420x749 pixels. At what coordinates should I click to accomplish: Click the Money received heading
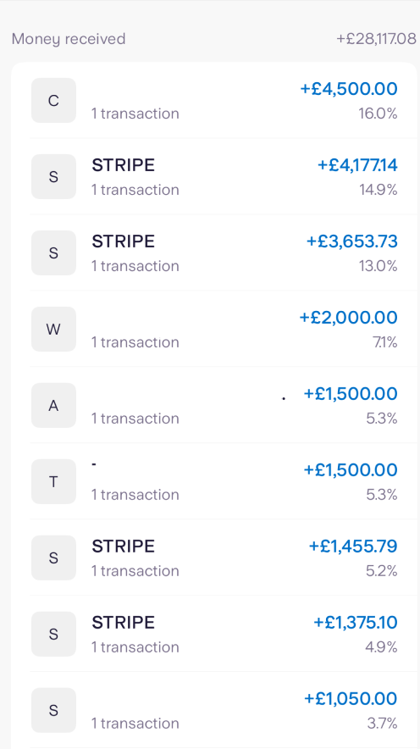[69, 39]
